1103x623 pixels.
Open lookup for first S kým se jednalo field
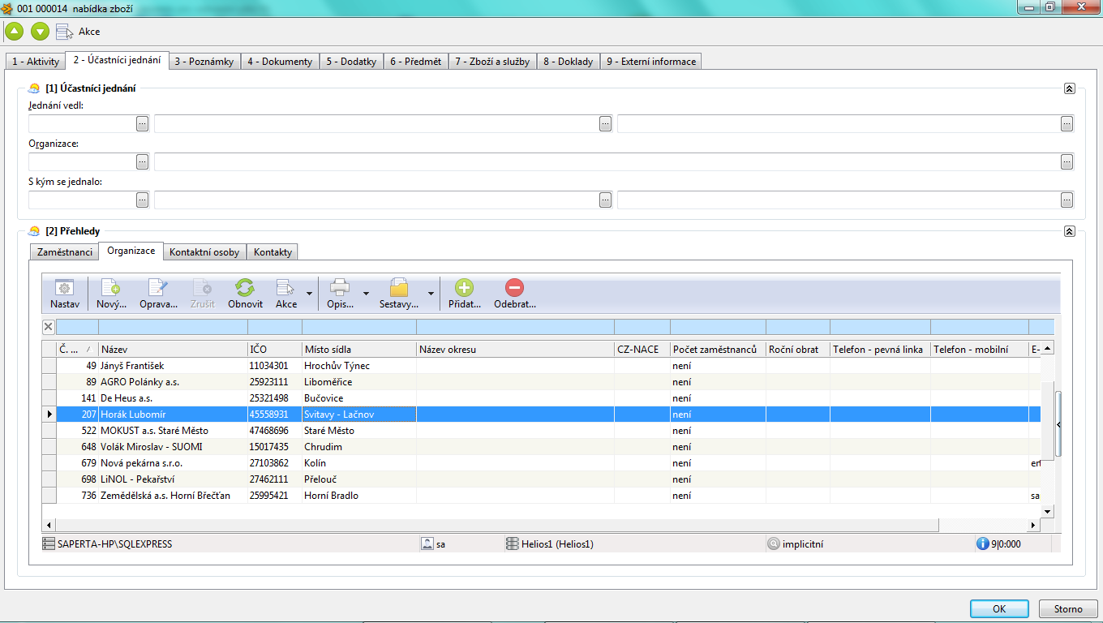pyautogui.click(x=143, y=200)
